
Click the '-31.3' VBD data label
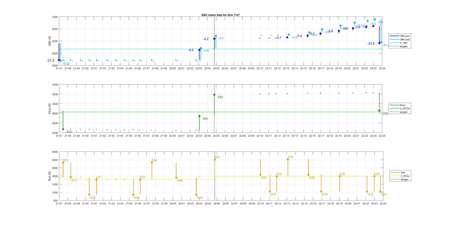pyautogui.click(x=50, y=60)
